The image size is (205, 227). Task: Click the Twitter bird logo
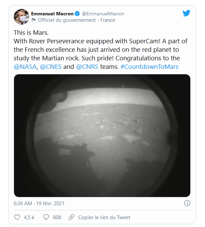186,13
